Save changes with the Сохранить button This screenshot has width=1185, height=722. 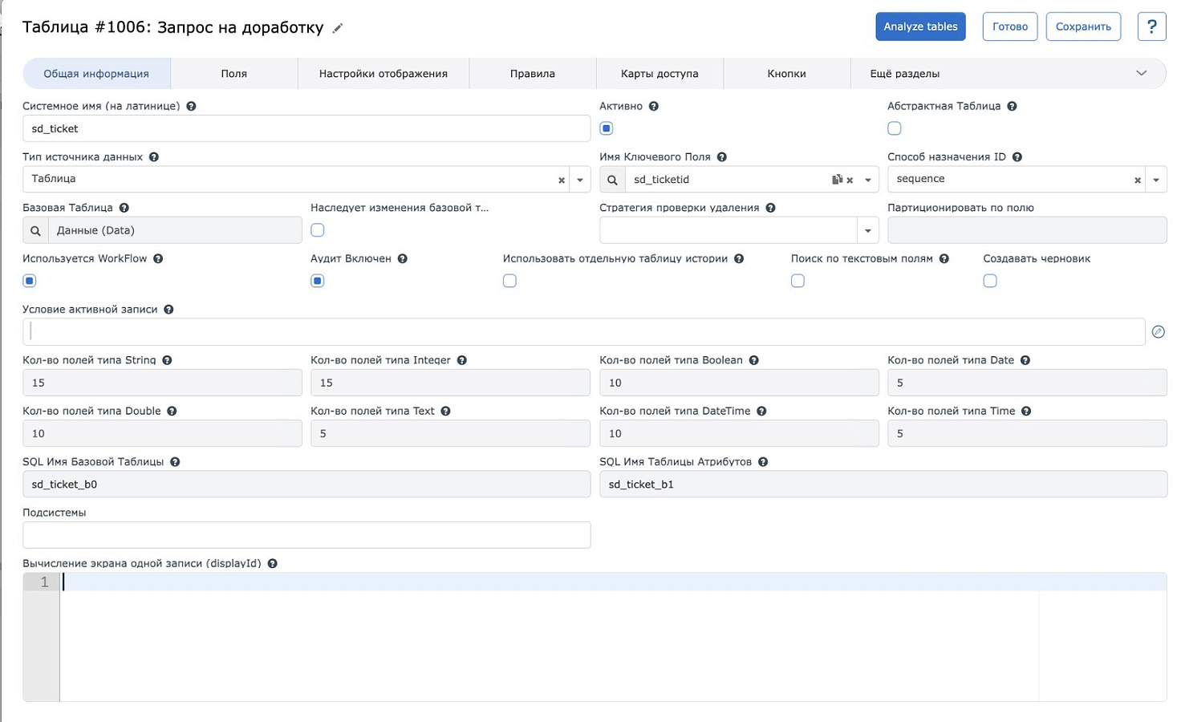point(1083,26)
